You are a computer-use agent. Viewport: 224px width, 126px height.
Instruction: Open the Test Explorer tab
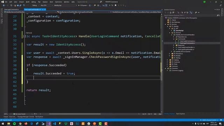pos(39,117)
